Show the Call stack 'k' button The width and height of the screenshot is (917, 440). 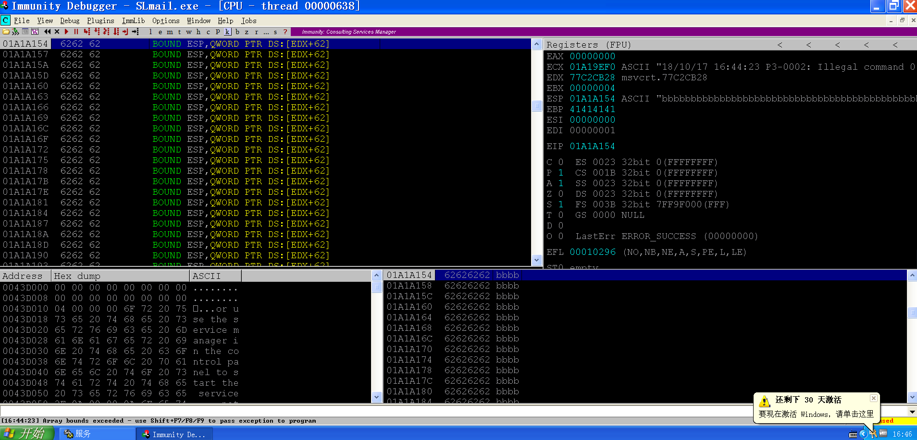227,32
